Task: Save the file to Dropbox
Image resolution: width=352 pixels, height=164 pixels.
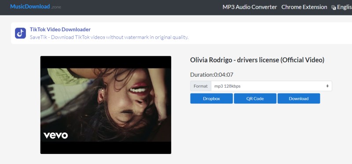Action: [212, 99]
